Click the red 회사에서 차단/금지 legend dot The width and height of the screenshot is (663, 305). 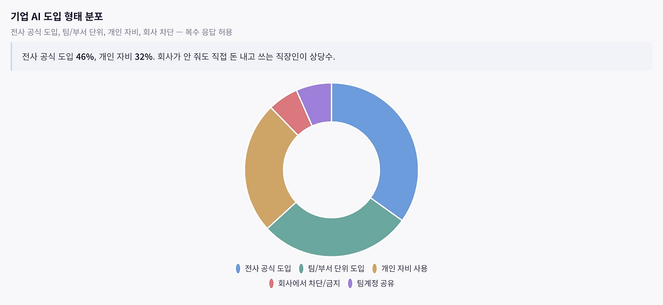[271, 283]
